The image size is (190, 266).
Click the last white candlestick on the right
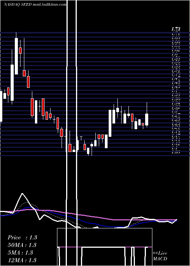147,119
